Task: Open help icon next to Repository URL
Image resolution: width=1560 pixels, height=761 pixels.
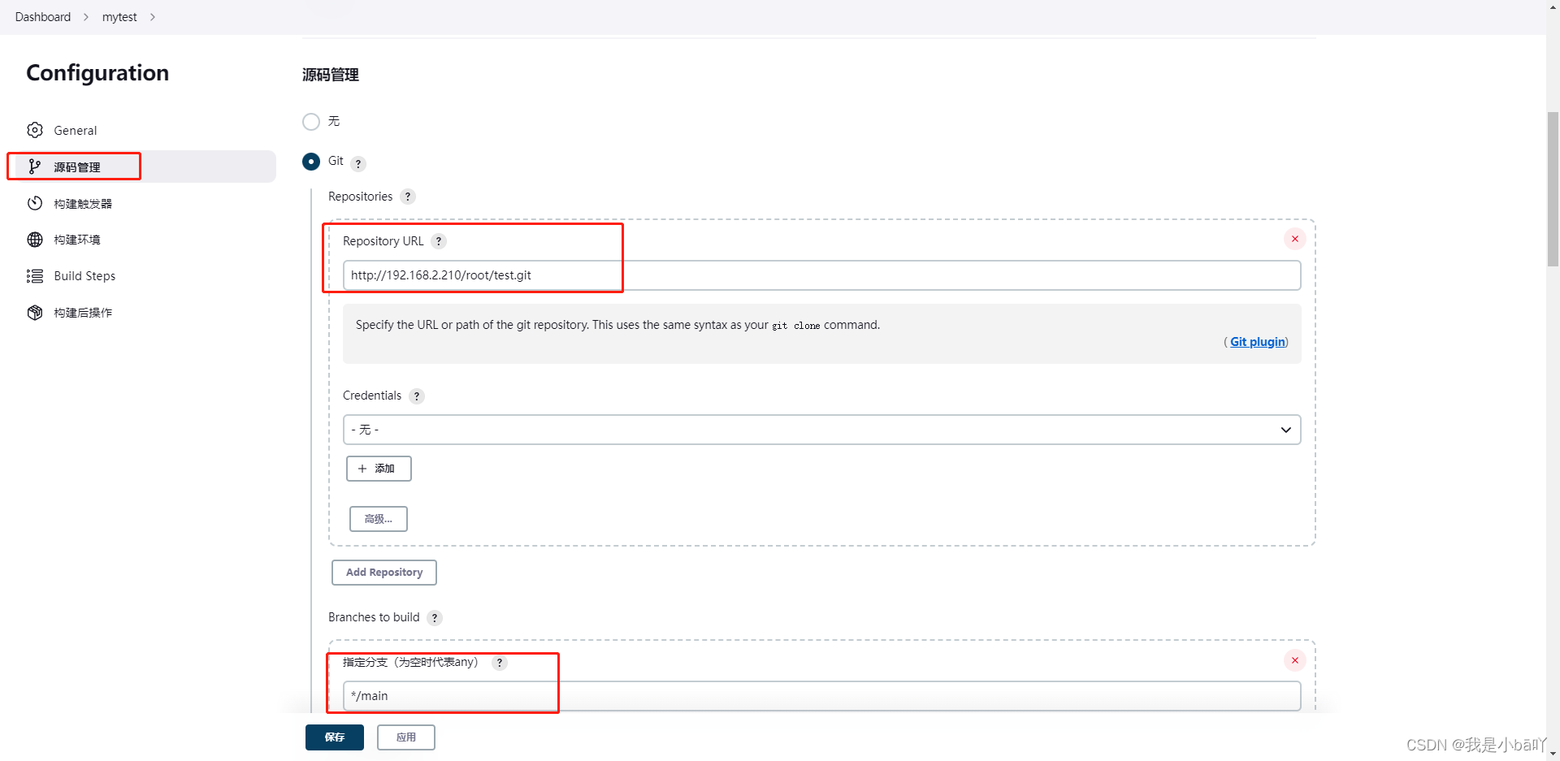Action: pyautogui.click(x=439, y=241)
